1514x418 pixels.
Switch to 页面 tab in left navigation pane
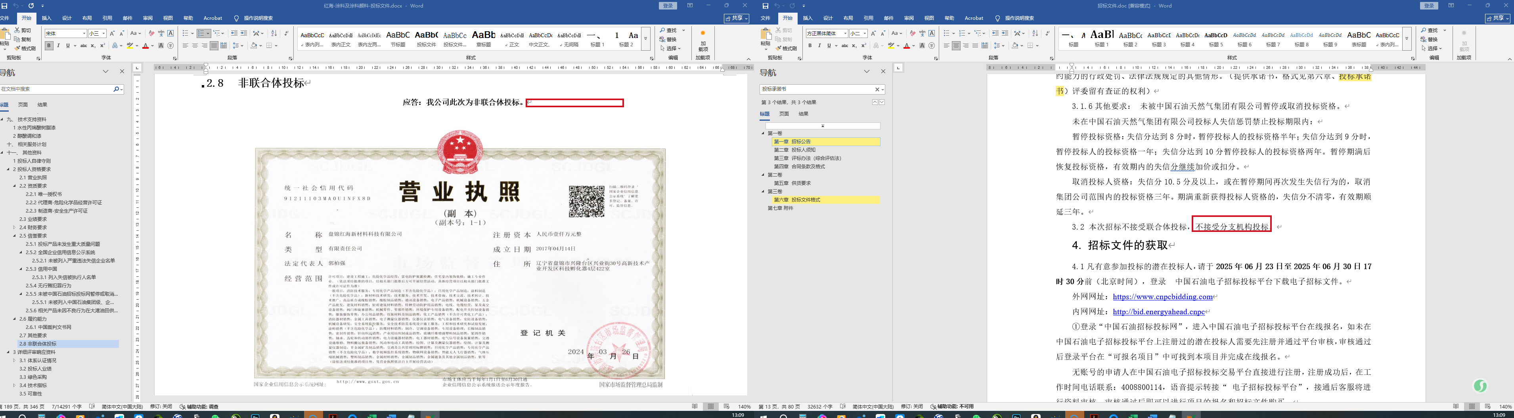[23, 104]
